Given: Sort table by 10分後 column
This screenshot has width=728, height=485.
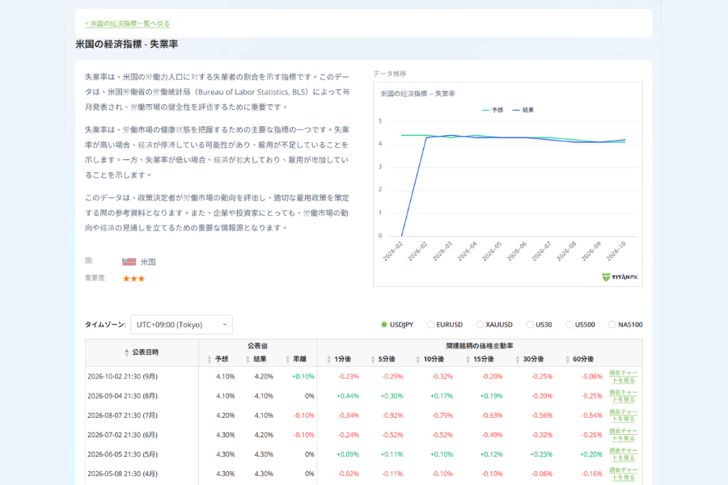Looking at the screenshot, I should (430, 359).
